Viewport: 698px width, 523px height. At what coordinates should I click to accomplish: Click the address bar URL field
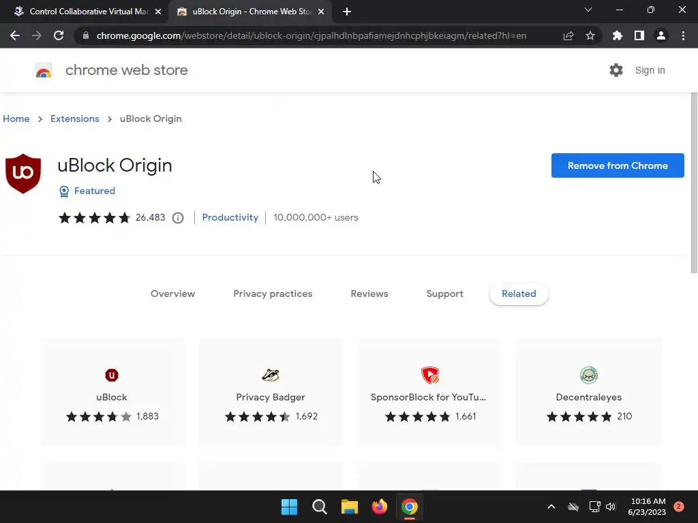tap(312, 35)
